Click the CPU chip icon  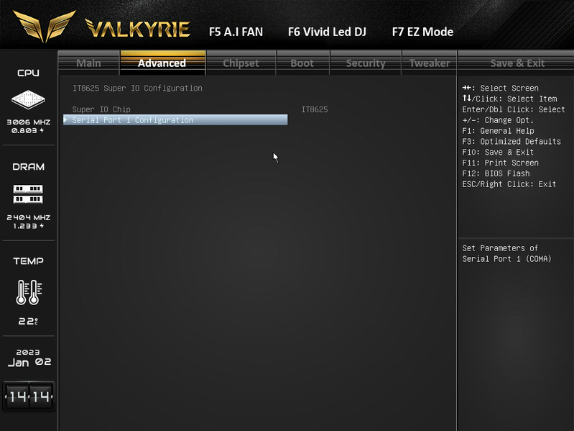click(x=28, y=99)
